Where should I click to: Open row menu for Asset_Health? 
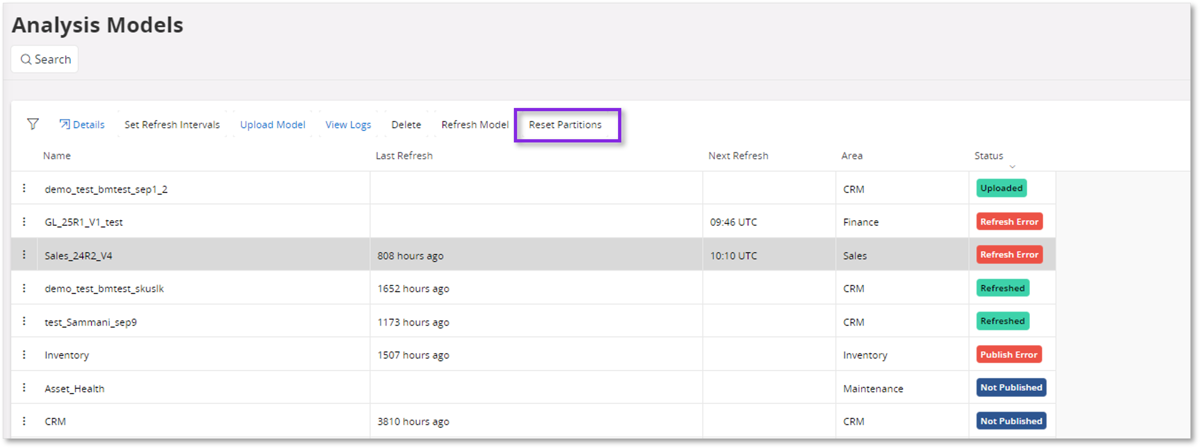coord(24,387)
